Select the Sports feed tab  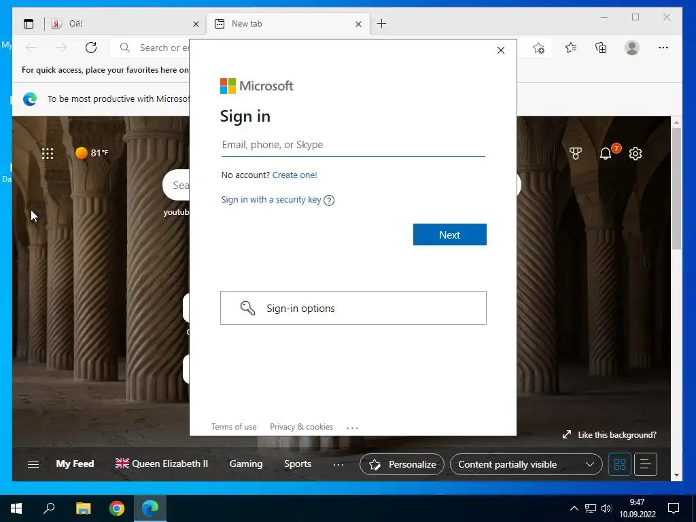[x=298, y=464]
